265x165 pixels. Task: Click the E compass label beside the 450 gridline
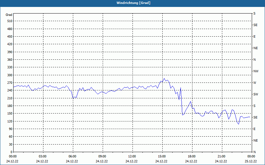(x=254, y=37)
